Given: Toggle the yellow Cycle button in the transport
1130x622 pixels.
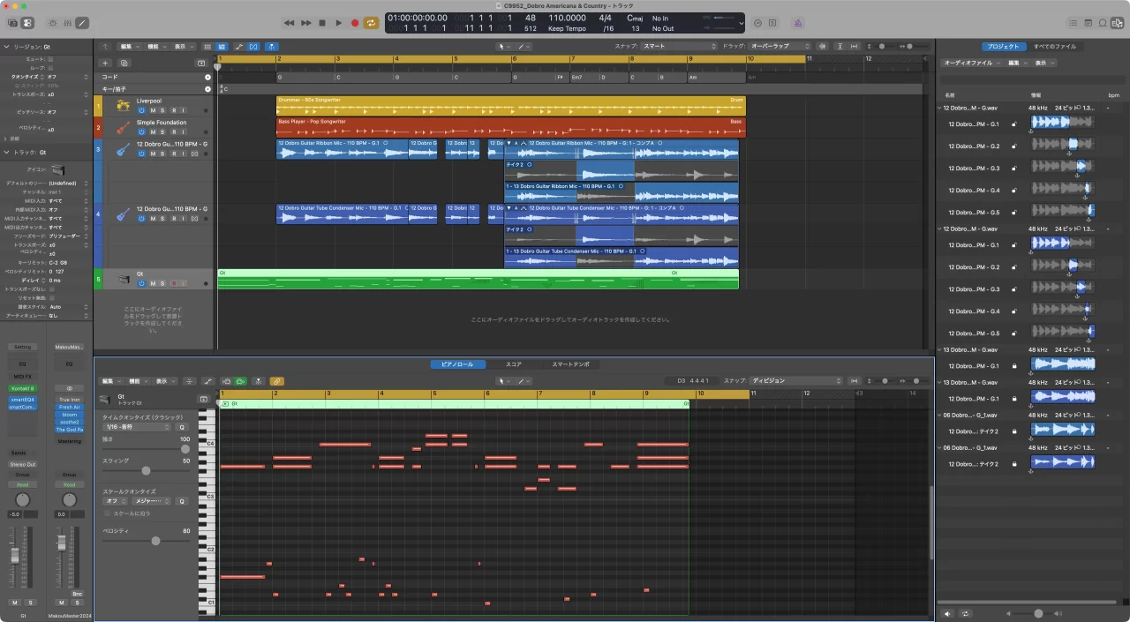Looking at the screenshot, I should point(372,23).
